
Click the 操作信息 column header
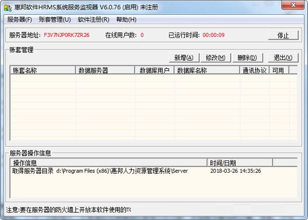click(x=109, y=163)
